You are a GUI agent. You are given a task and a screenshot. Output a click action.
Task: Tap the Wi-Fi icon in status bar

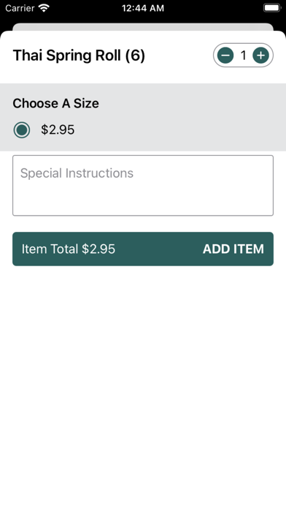(44, 8)
